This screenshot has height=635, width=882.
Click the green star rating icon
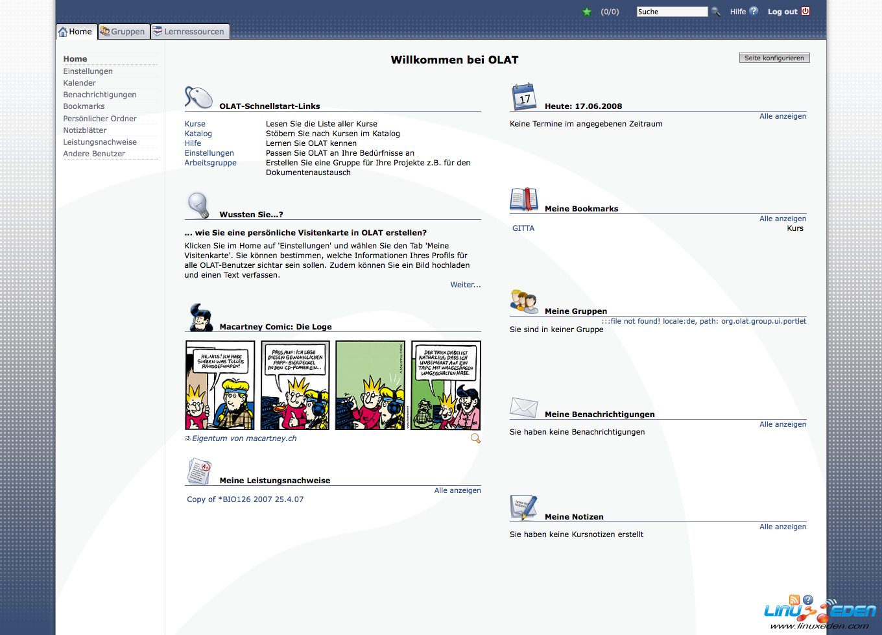(587, 12)
